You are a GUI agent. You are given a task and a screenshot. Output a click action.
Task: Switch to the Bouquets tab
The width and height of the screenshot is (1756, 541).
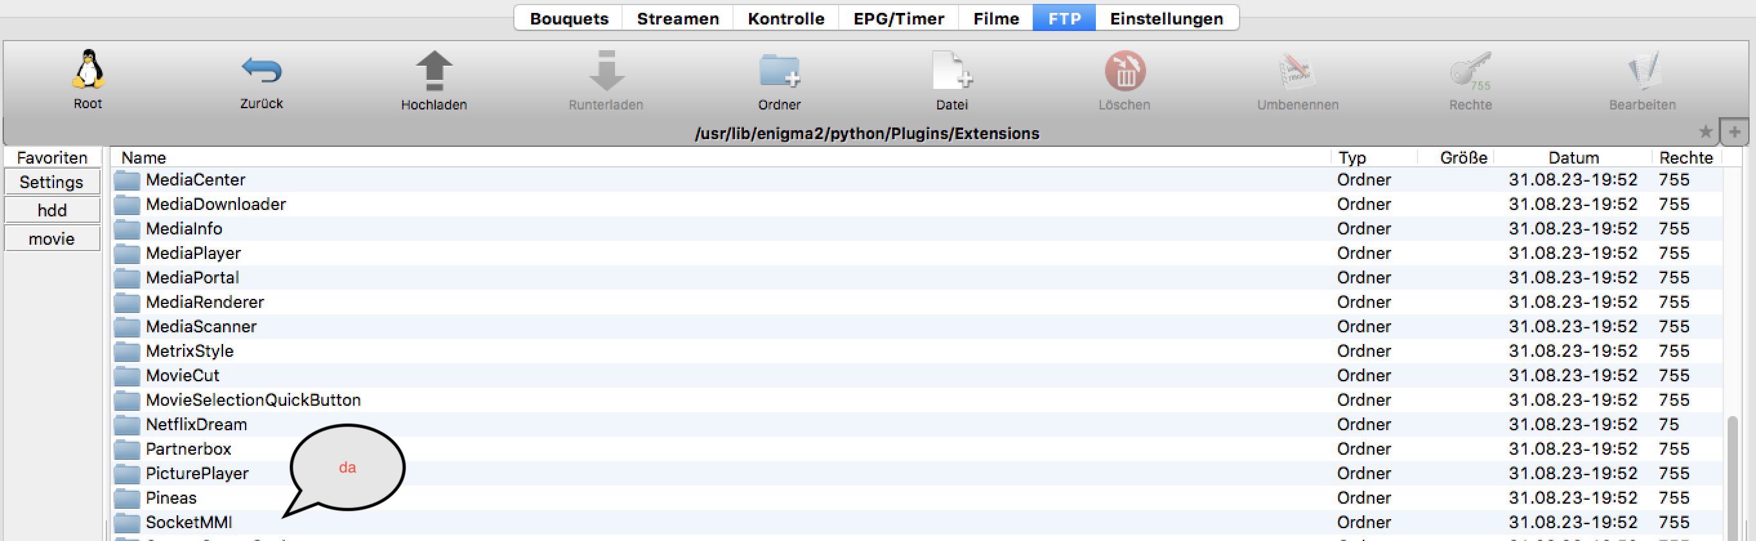[x=569, y=19]
